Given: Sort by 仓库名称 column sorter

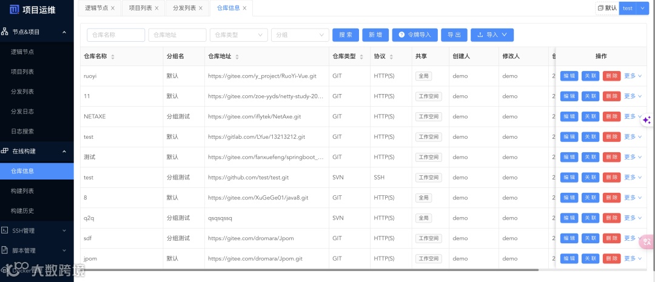Looking at the screenshot, I should [x=113, y=57].
